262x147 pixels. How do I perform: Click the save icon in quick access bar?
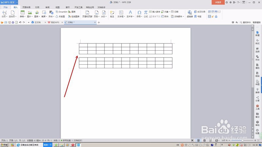coord(6,22)
